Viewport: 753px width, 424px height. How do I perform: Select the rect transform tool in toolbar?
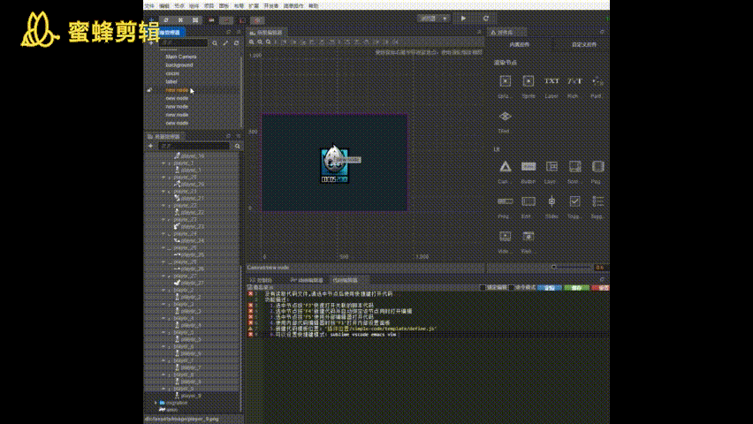tap(195, 19)
